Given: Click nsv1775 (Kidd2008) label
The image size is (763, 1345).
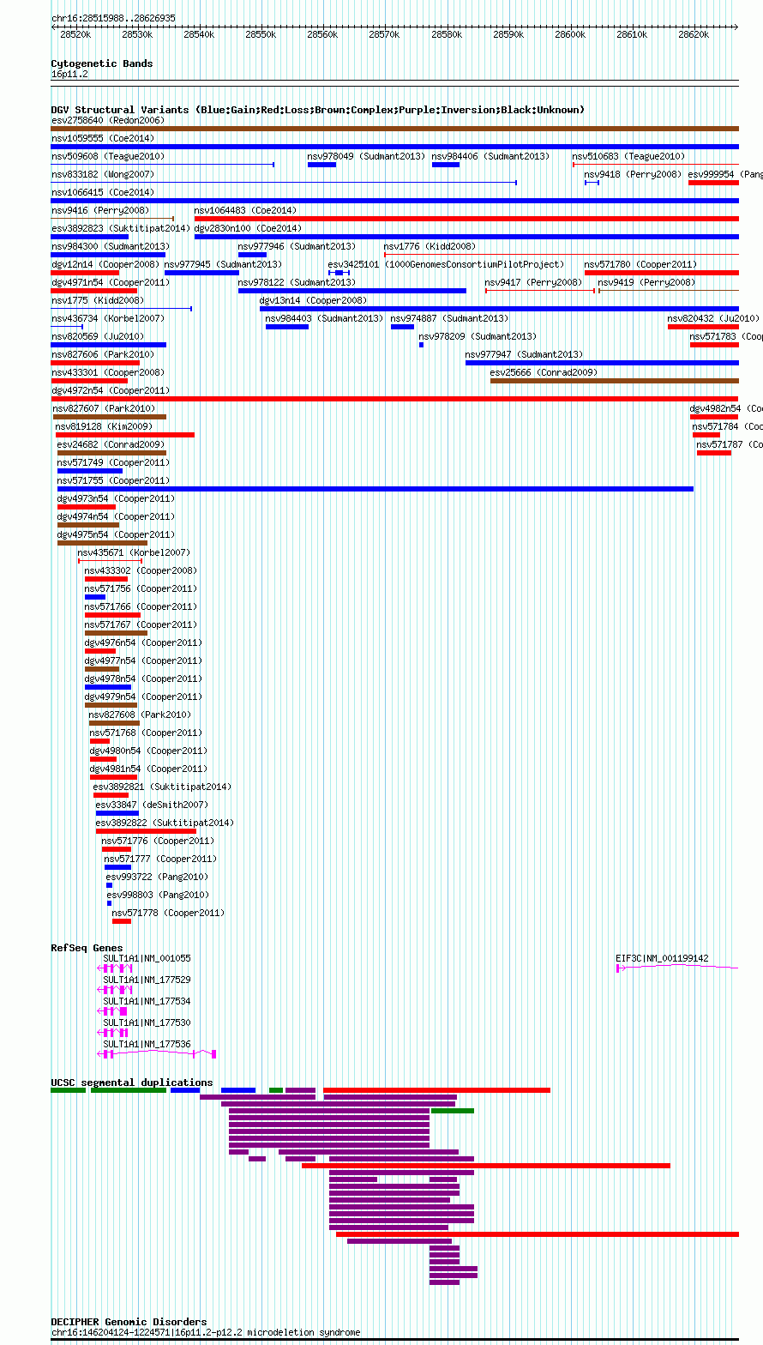Looking at the screenshot, I should pyautogui.click(x=98, y=300).
